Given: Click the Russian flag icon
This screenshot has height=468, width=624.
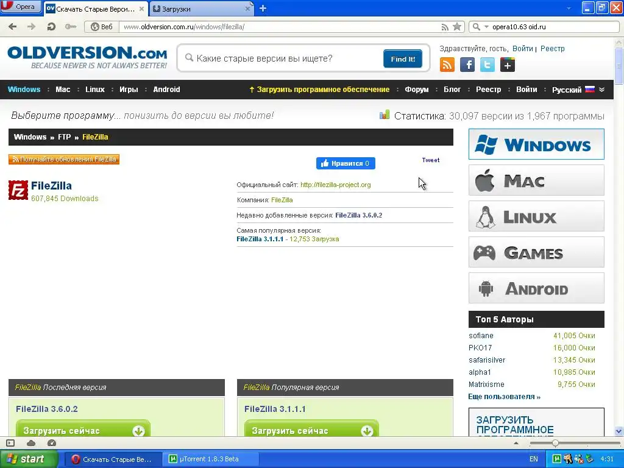Looking at the screenshot, I should tap(590, 89).
